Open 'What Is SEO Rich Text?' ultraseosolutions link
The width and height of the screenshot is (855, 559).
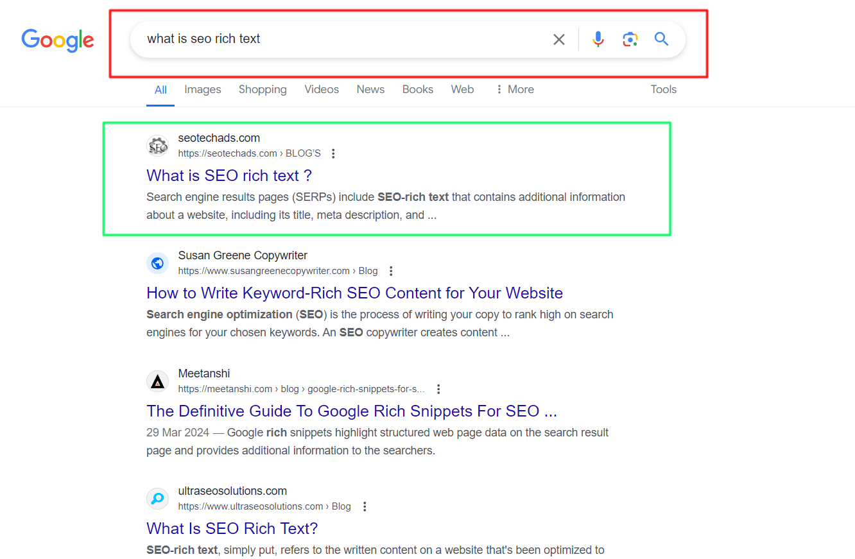click(x=232, y=528)
